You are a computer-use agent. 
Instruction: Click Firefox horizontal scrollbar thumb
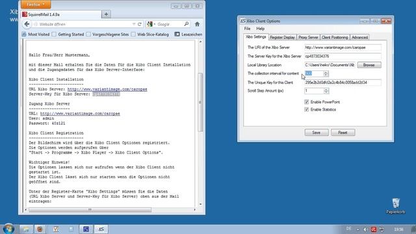click(x=90, y=209)
